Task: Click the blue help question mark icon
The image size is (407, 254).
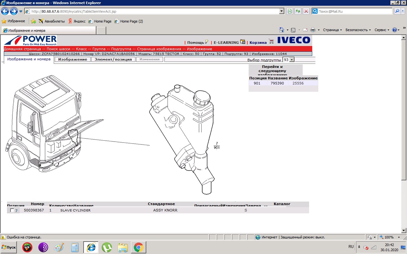Action: click(395, 30)
